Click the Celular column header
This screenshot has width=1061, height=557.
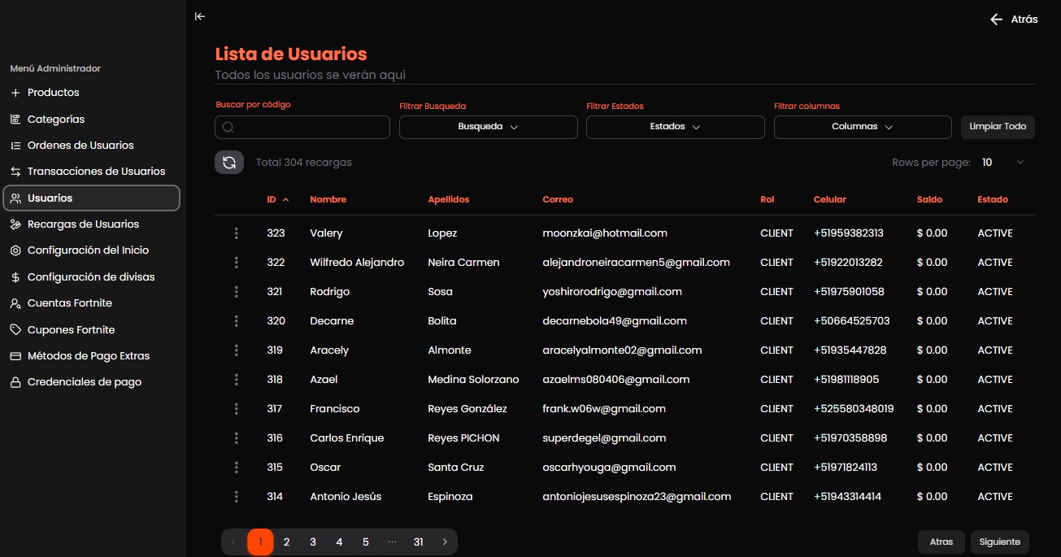point(830,199)
